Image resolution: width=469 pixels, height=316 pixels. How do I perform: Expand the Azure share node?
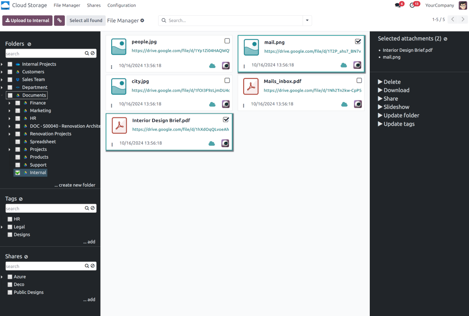pyautogui.click(x=2, y=277)
